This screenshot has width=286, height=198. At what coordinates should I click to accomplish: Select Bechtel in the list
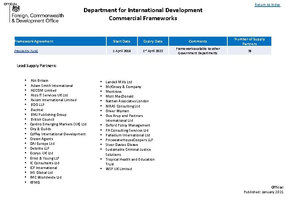point(37,110)
